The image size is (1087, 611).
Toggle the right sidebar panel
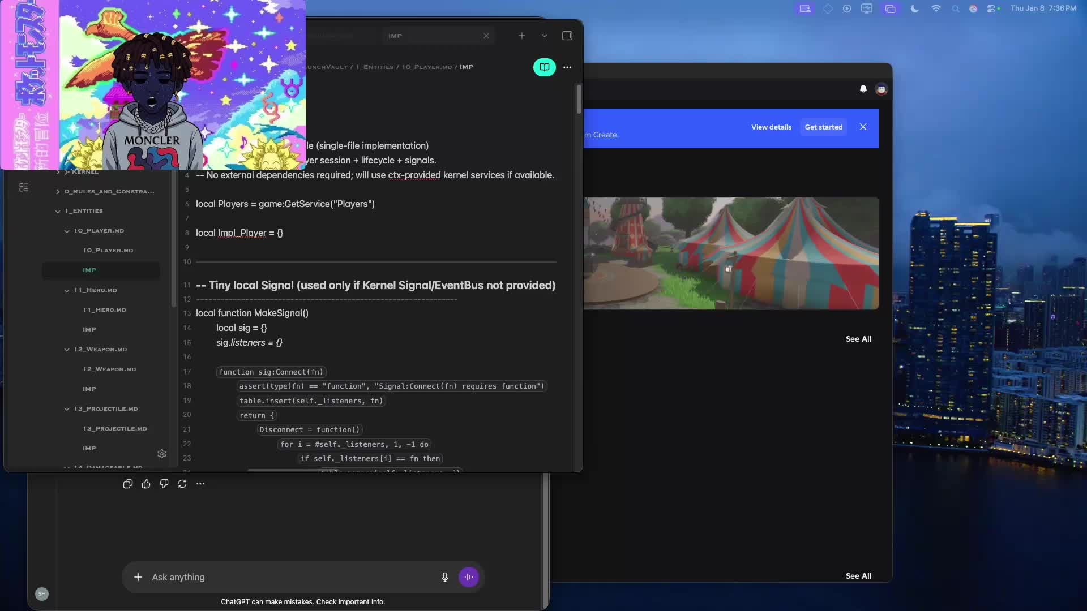[567, 36]
